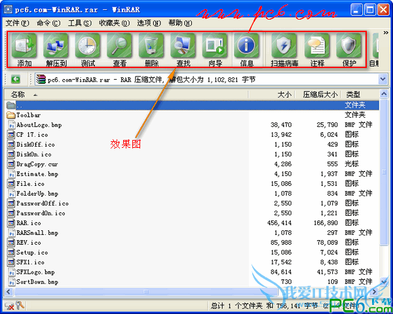Sort by the 压缩后大小 column header
The image size is (393, 314).
[x=320, y=95]
